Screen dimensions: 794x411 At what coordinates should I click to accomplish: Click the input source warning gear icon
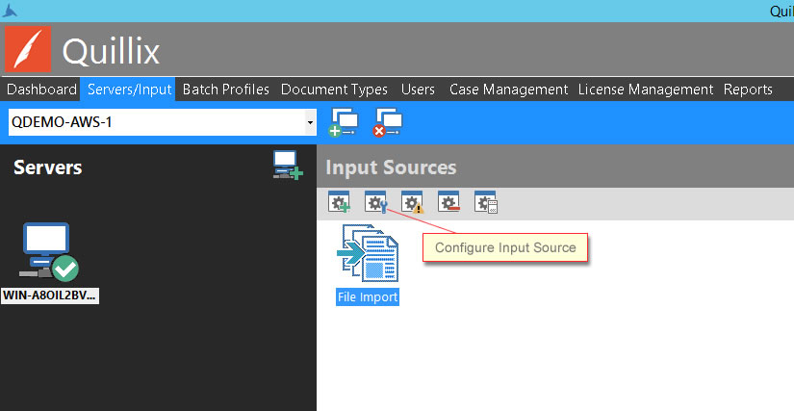click(x=412, y=202)
